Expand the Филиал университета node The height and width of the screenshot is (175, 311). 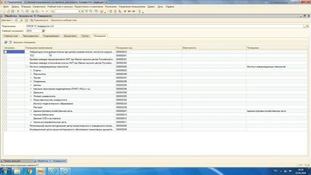(31, 96)
